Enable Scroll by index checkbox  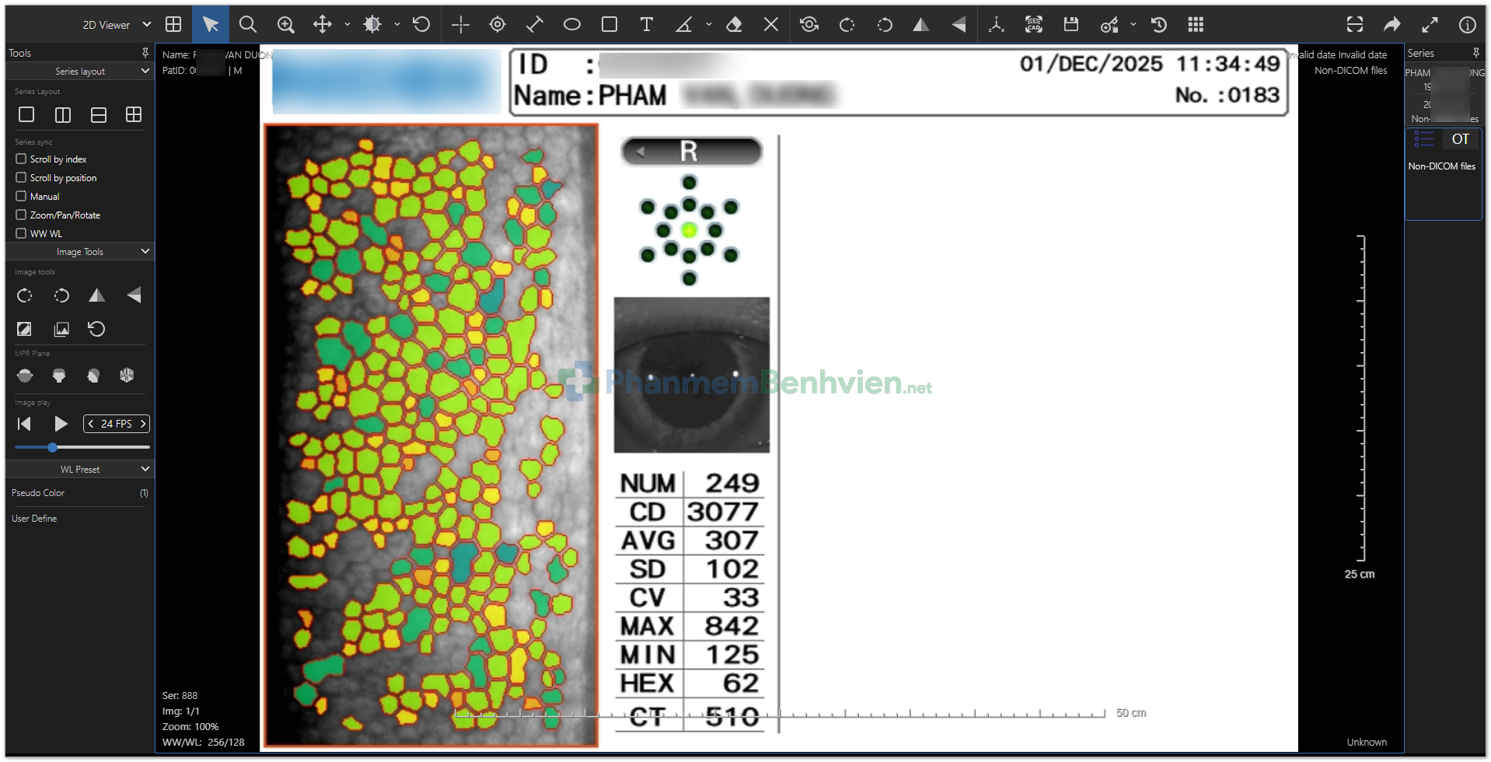21,159
